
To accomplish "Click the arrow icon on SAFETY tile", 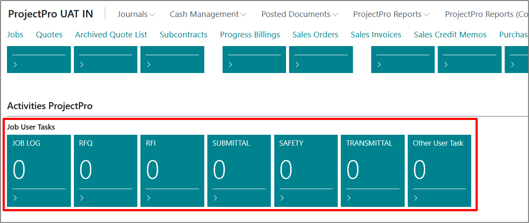I will coord(282,198).
